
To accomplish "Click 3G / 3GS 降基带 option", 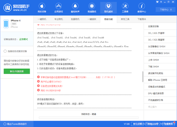I will point(160,40).
